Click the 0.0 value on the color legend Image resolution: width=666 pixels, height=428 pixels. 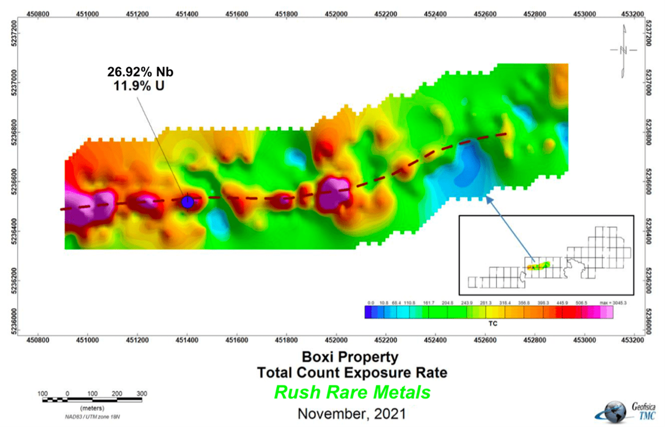pos(371,303)
